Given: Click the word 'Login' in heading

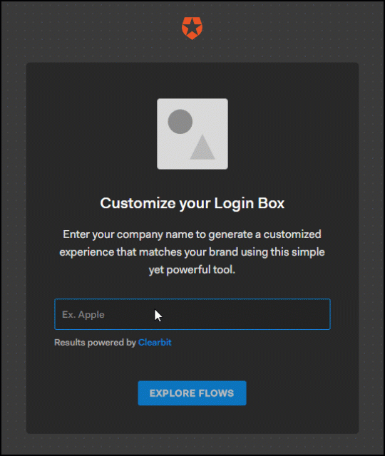Looking at the screenshot, I should [235, 203].
